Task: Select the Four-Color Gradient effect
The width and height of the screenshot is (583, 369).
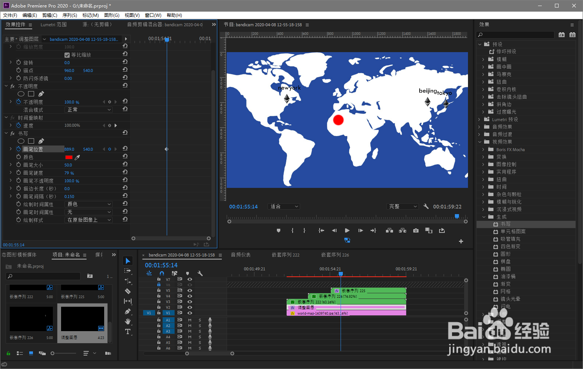Action: [x=510, y=246]
